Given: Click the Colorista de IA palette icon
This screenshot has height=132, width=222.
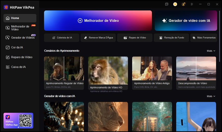Looking at the screenshot, I should click(x=54, y=38).
